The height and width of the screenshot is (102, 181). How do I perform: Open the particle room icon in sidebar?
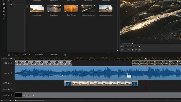(x=4, y=11)
